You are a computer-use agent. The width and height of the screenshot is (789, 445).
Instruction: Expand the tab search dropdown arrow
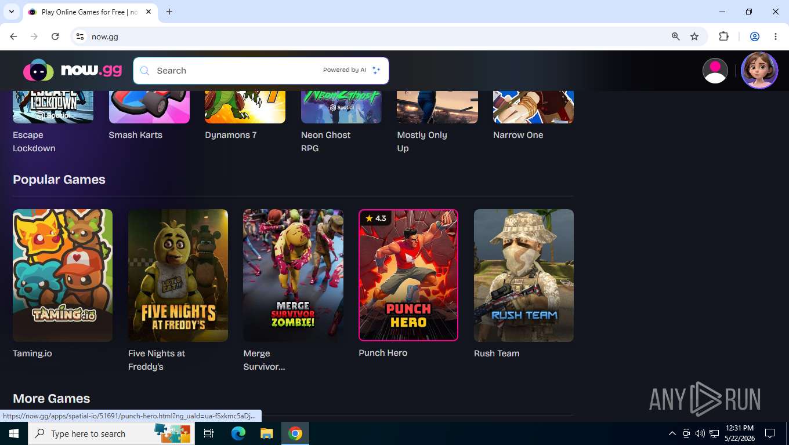click(11, 12)
